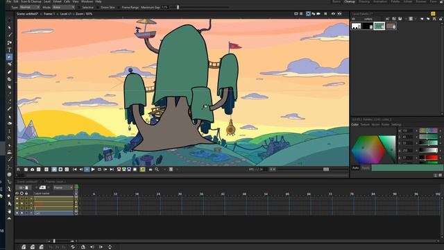Go to last frame
Viewport: 444px width, 250px height.
click(112, 169)
